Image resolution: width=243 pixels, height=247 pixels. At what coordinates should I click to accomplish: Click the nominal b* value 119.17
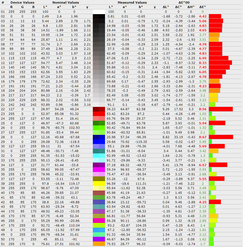[x=74, y=184]
